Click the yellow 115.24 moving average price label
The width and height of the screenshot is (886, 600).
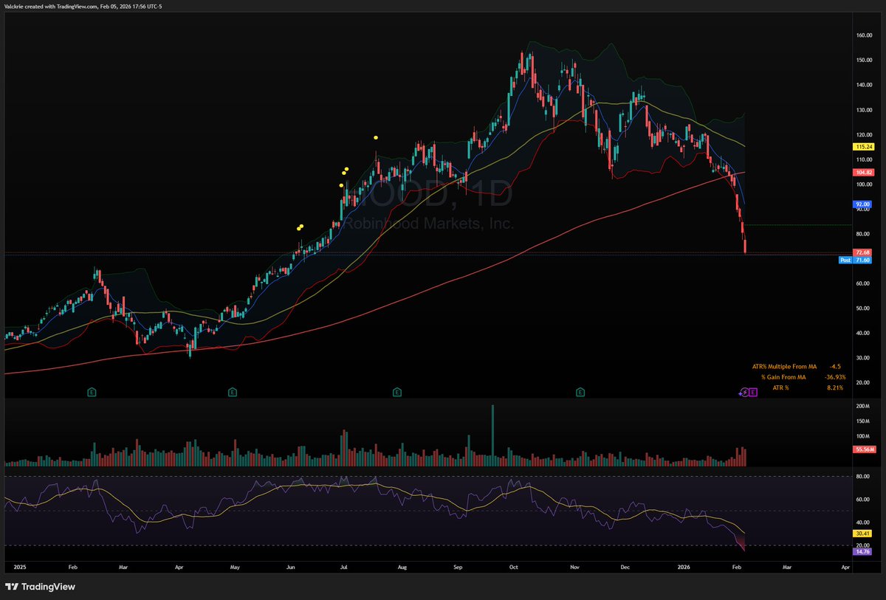[x=864, y=147]
